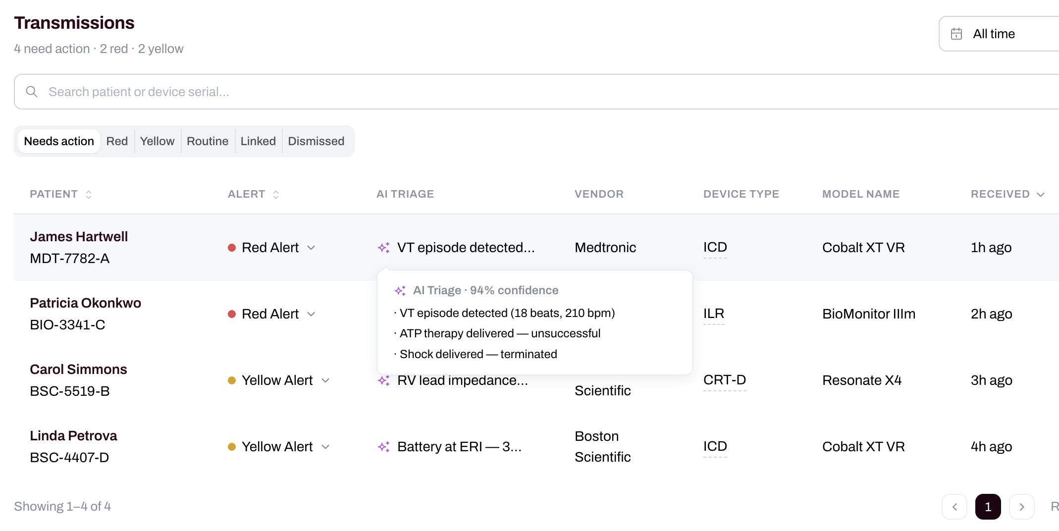Click Resonate X4 model name
The width and height of the screenshot is (1059, 531).
862,380
